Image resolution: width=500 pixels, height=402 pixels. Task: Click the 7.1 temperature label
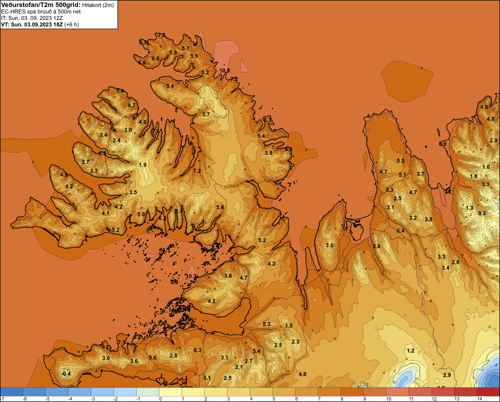(x=121, y=342)
